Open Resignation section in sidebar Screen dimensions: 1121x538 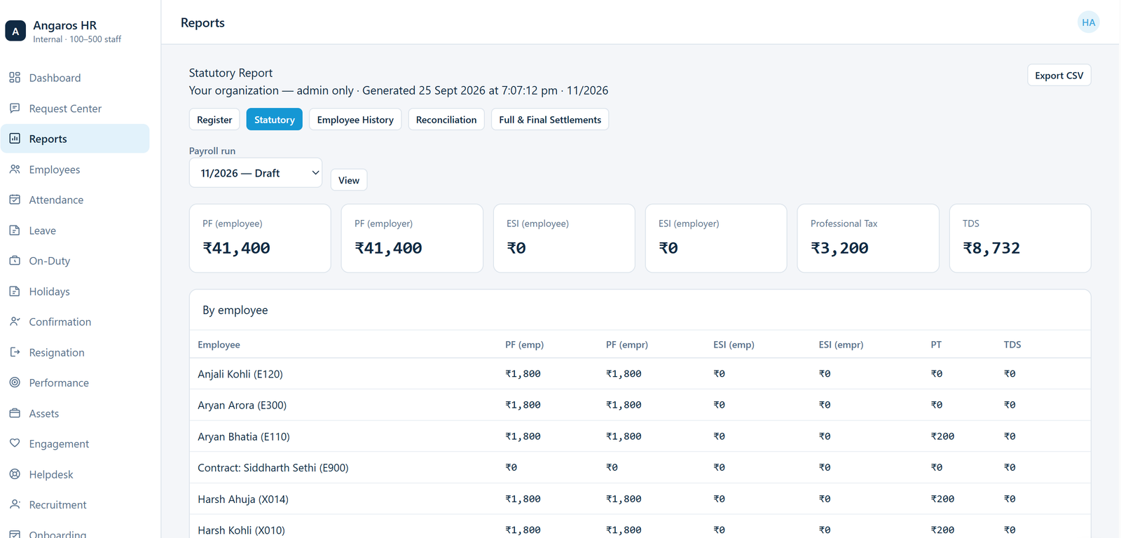tap(75, 352)
